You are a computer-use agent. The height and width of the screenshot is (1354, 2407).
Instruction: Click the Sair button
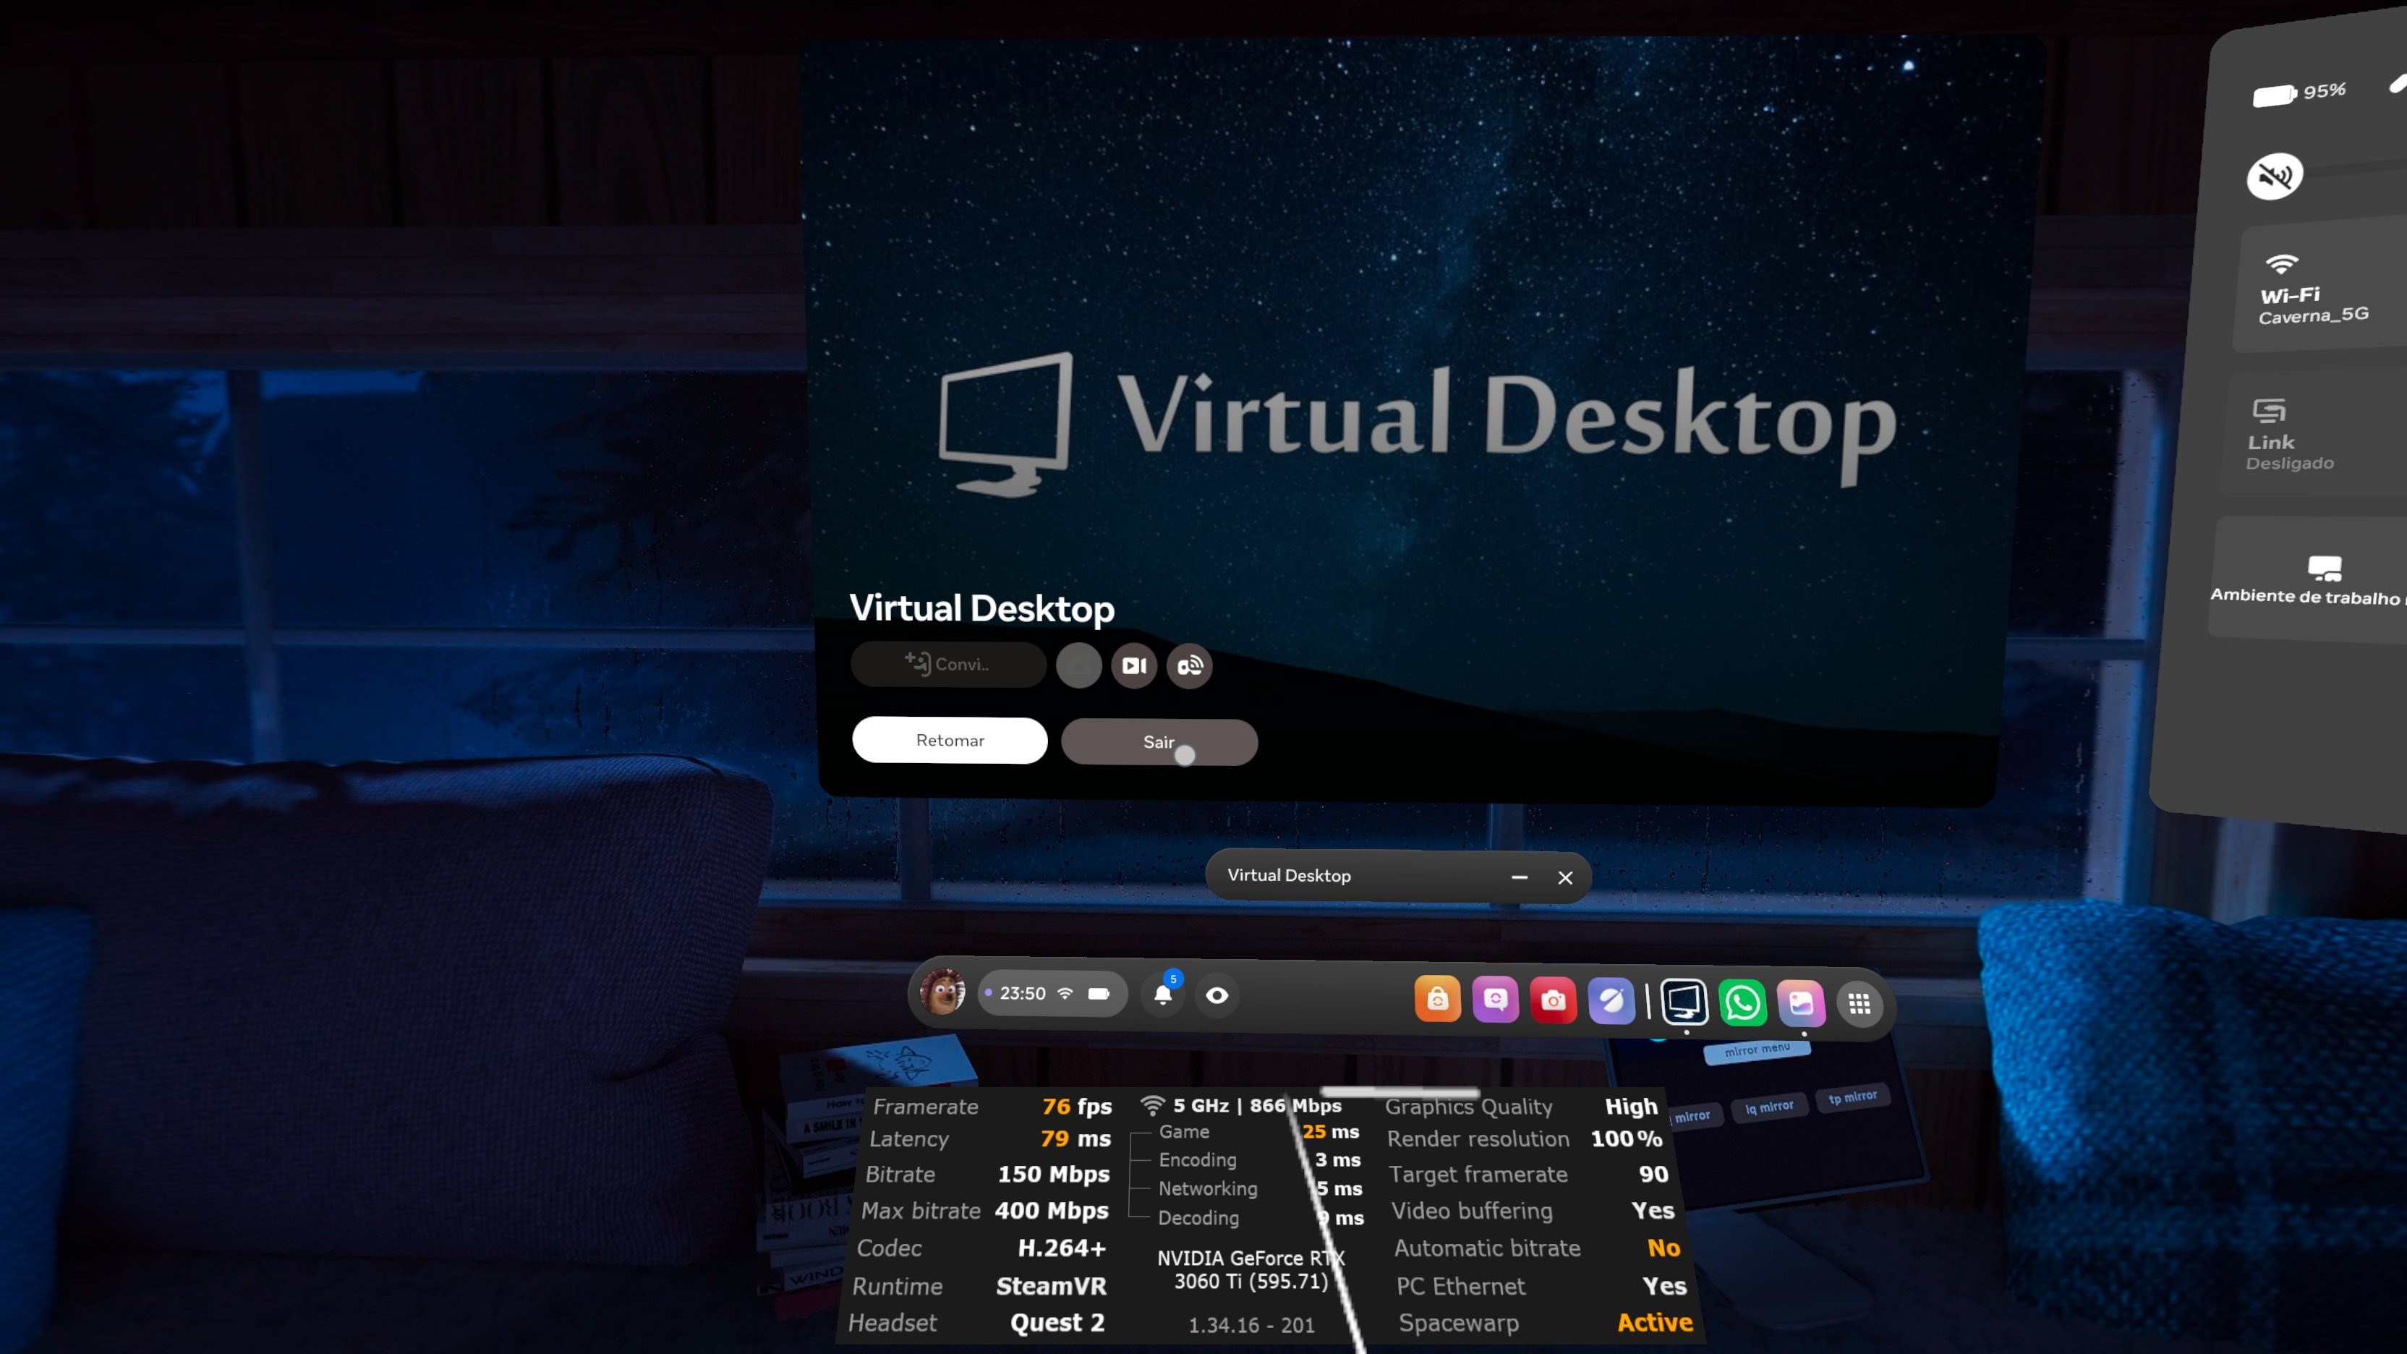(x=1159, y=742)
